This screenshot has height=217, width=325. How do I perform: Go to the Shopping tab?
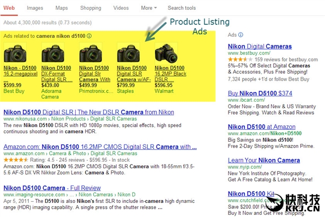click(90, 8)
